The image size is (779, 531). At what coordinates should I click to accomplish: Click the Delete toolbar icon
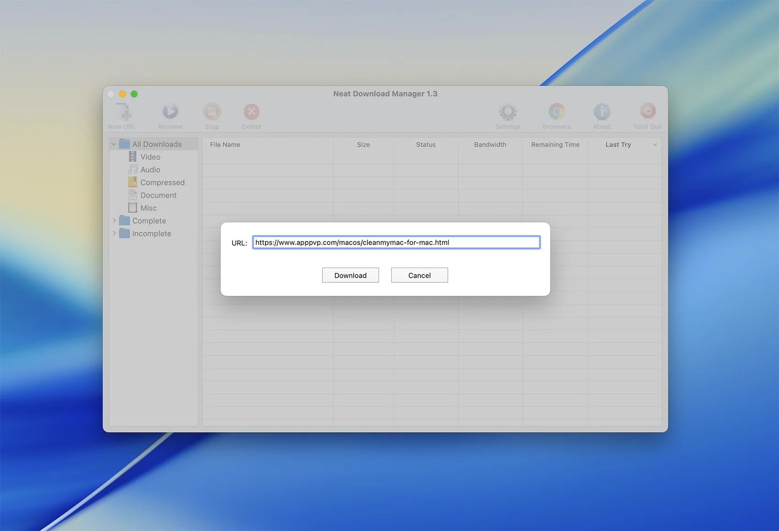[251, 112]
